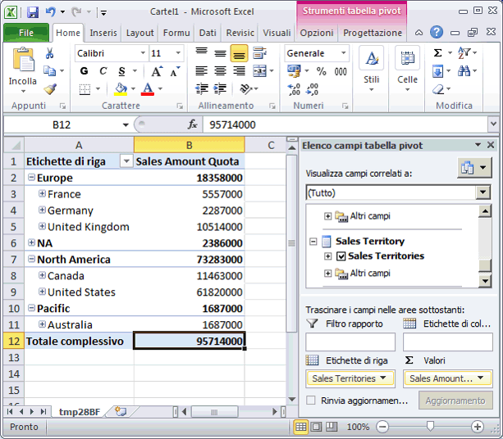
Task: Expand the France row
Action: 42,193
